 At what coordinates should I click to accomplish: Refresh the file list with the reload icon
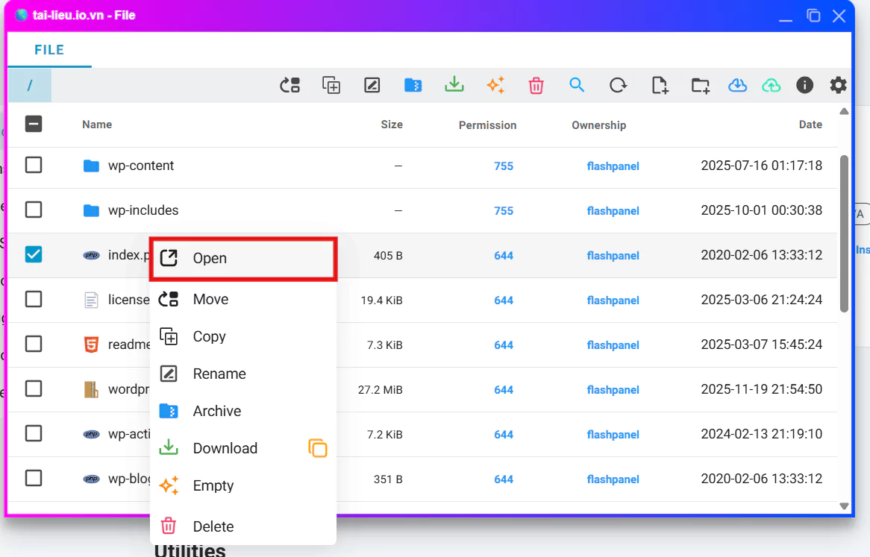pyautogui.click(x=618, y=85)
